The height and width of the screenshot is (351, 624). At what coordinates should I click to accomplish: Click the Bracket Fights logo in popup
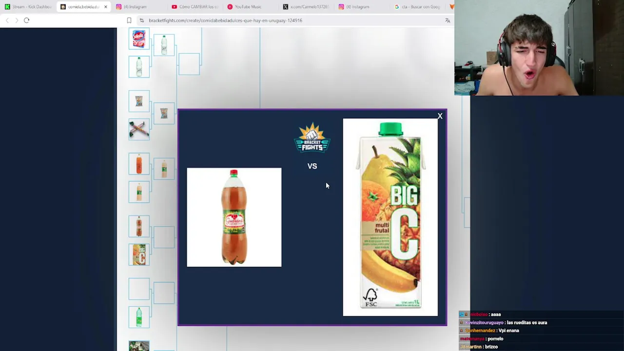click(x=312, y=138)
